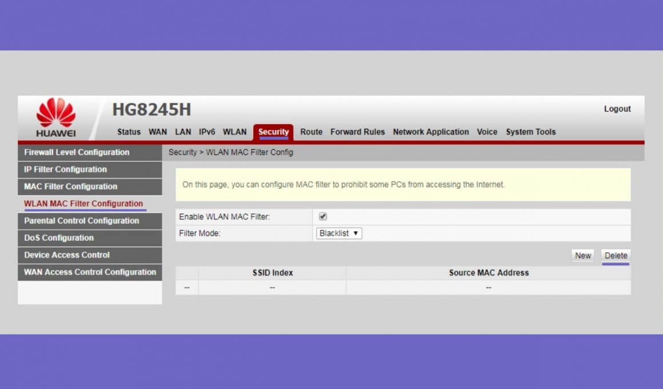663x389 pixels.
Task: Open the Voice tab
Action: coord(487,132)
